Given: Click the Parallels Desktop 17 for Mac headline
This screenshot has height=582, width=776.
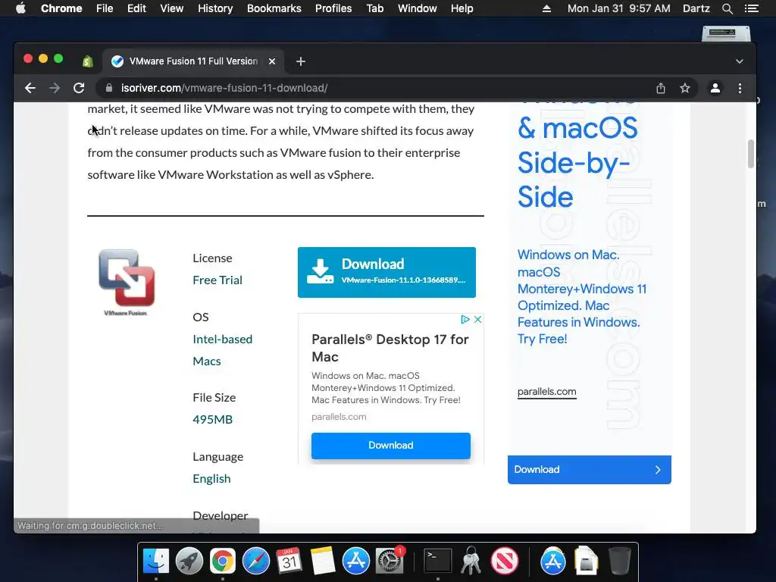Looking at the screenshot, I should (x=390, y=348).
